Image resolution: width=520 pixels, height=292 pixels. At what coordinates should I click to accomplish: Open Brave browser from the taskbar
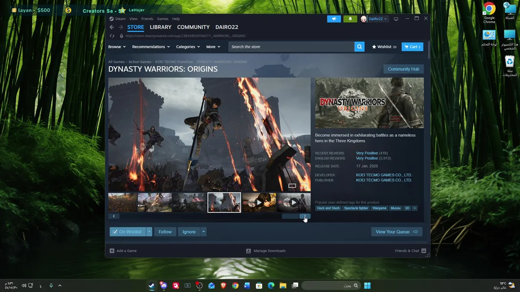click(x=223, y=286)
